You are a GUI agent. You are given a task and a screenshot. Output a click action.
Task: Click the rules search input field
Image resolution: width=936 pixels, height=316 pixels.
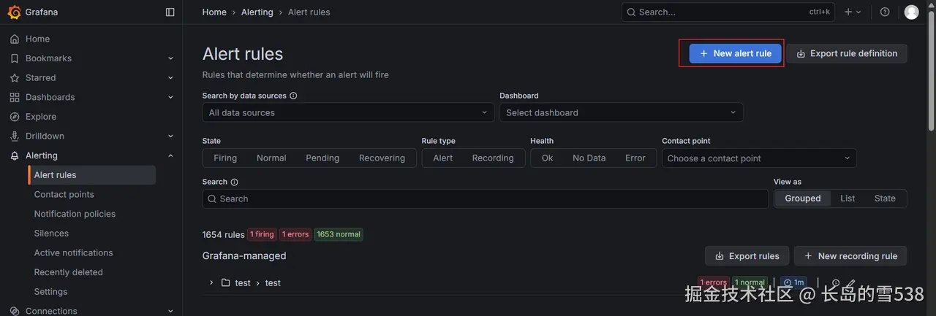pos(485,199)
